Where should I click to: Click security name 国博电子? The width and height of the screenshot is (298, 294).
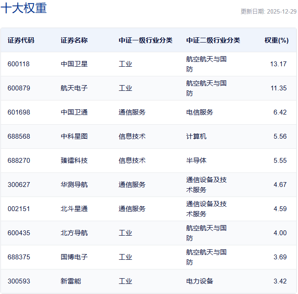[x=74, y=257]
